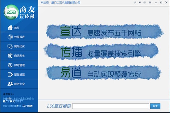Open the 效果报表 menu item
Image resolution: width=170 pixels, height=113 pixels.
pyautogui.click(x=19, y=37)
